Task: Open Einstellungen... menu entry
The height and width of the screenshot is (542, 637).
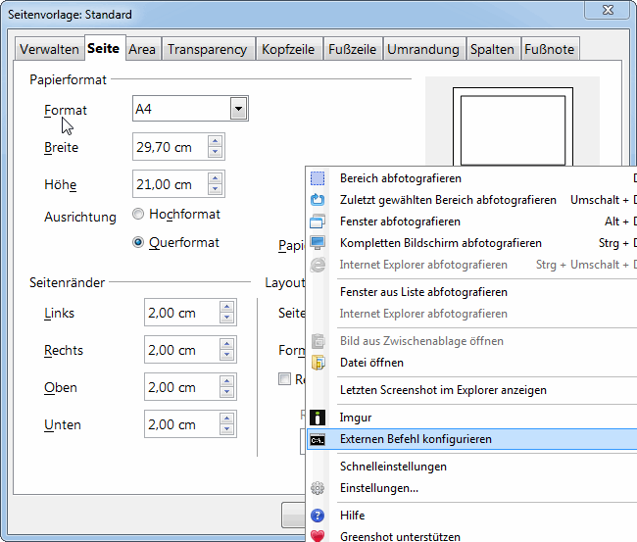Action: [471, 488]
